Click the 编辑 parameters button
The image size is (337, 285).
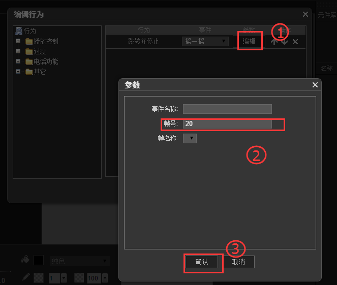(249, 41)
